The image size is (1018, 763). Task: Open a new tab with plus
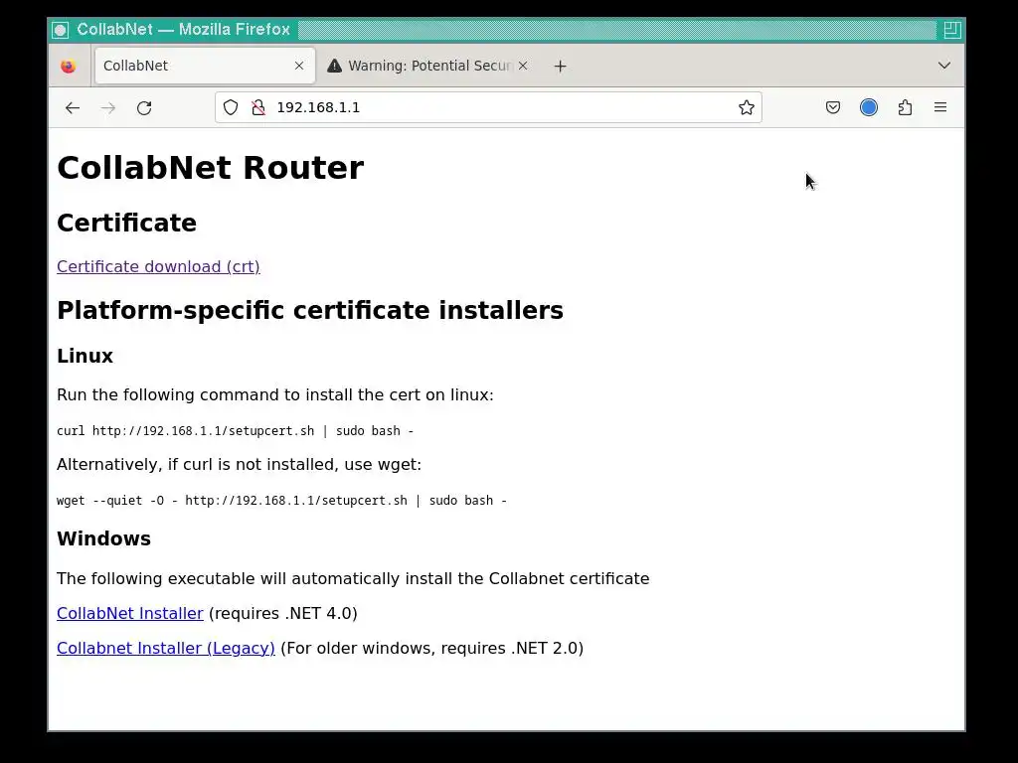(561, 67)
